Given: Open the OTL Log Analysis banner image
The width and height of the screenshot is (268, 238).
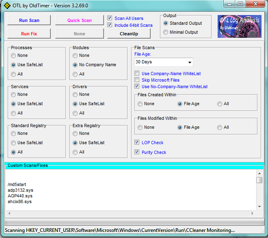Looking at the screenshot, I should [x=239, y=26].
